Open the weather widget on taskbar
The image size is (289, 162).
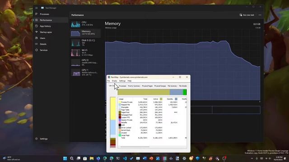[x=11, y=158]
